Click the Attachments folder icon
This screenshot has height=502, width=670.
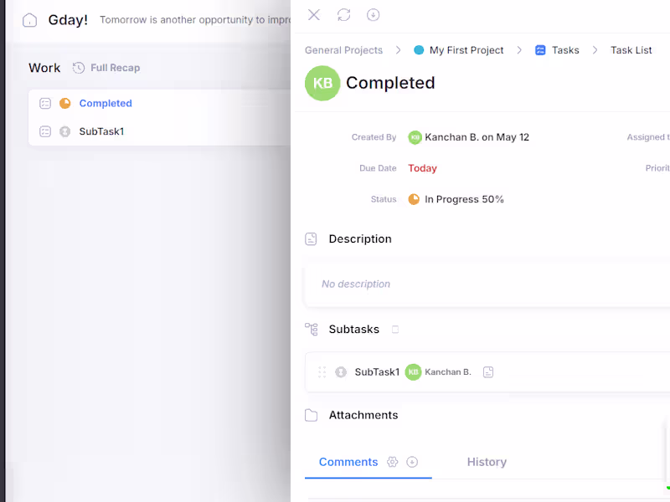click(x=311, y=414)
